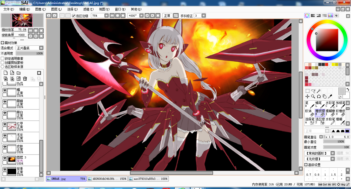Image resolution: width=351 pixels, height=189 pixels.
Task: Open the 常规的圆形 brush shape dropdown
Action: coord(332,153)
